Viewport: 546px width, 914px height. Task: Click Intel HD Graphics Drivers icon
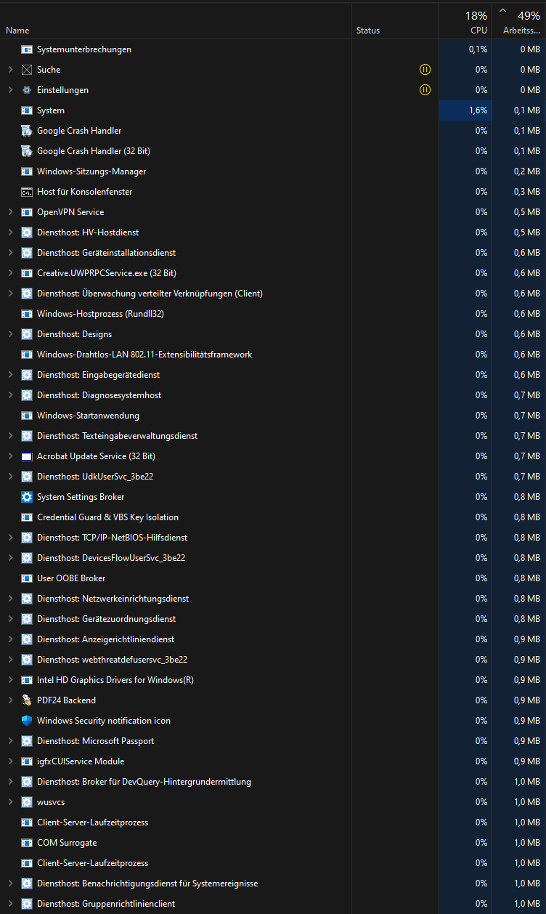click(27, 680)
